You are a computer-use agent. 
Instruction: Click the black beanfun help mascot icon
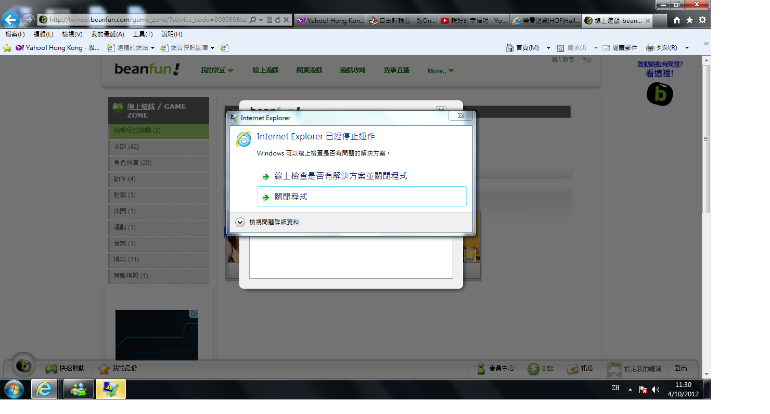click(660, 94)
